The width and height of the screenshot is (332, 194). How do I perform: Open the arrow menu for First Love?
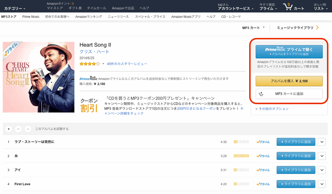322,184
